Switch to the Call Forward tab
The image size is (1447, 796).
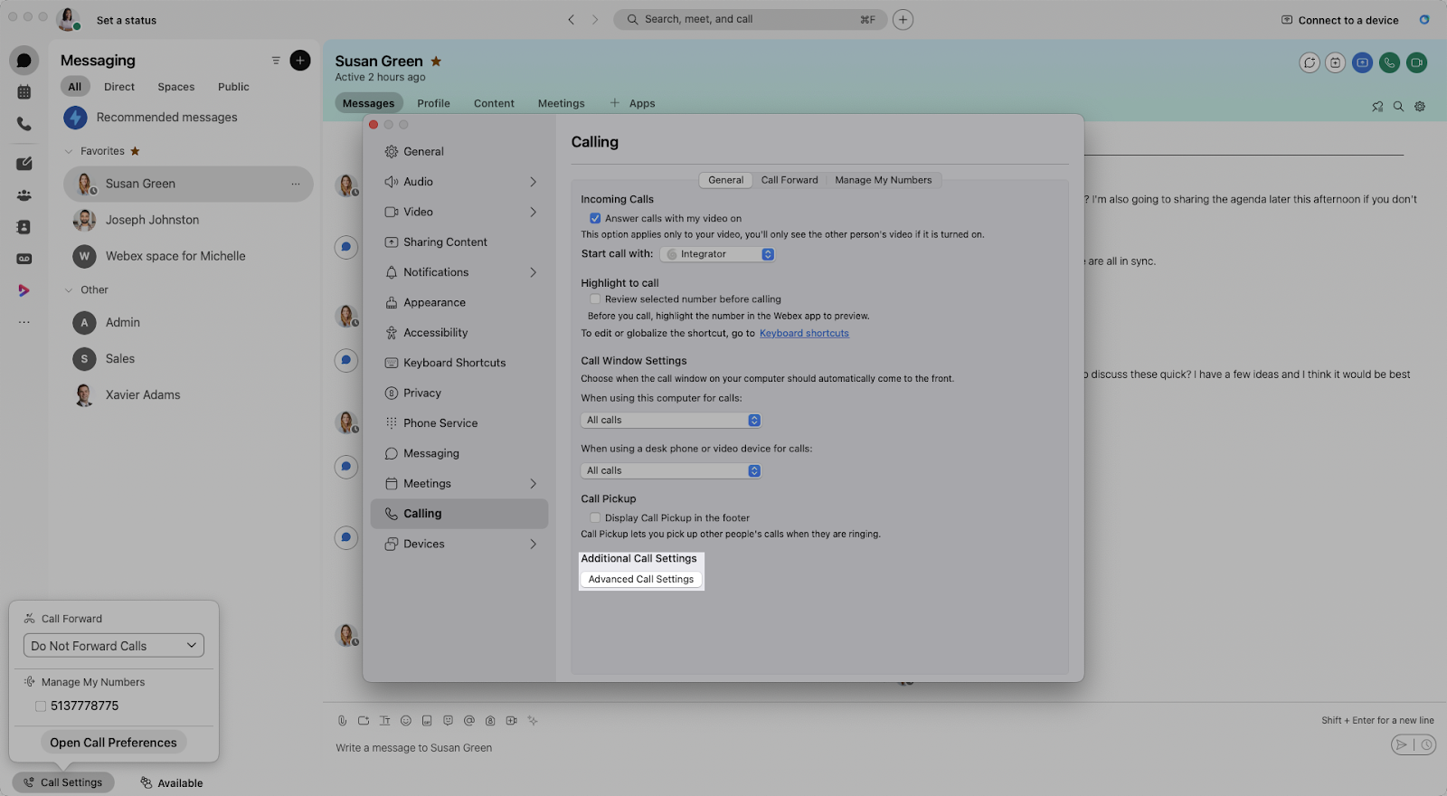pyautogui.click(x=790, y=180)
